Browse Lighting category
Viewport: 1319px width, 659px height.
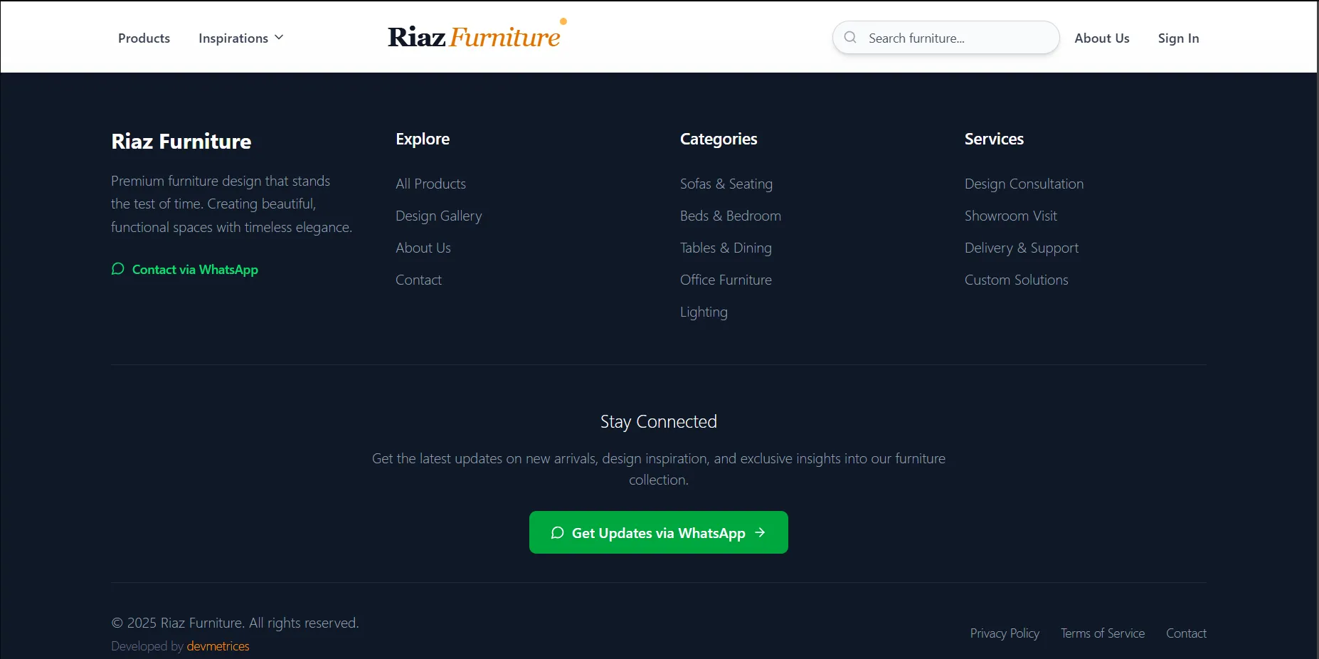click(x=704, y=312)
